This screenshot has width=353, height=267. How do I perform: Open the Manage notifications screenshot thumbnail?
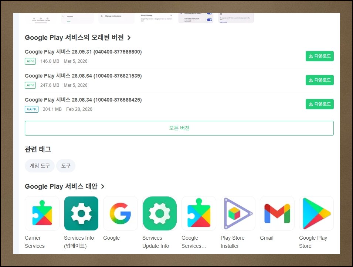pos(116,18)
